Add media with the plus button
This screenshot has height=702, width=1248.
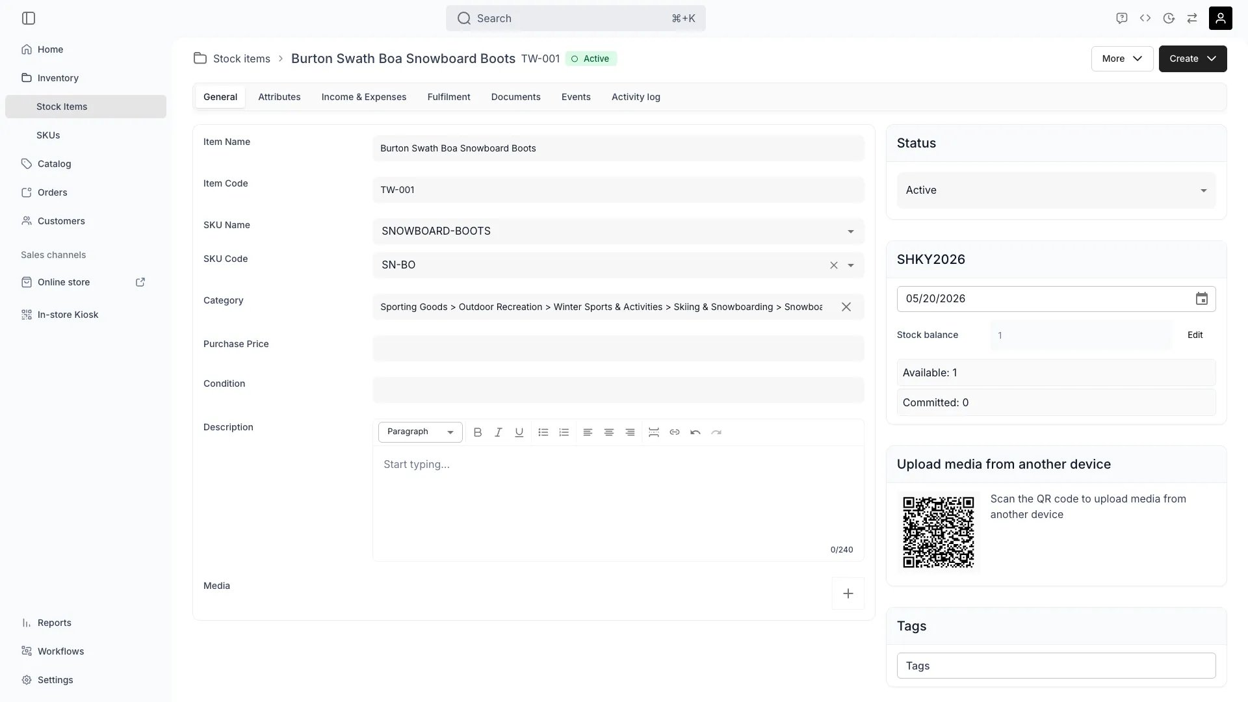pos(848,593)
